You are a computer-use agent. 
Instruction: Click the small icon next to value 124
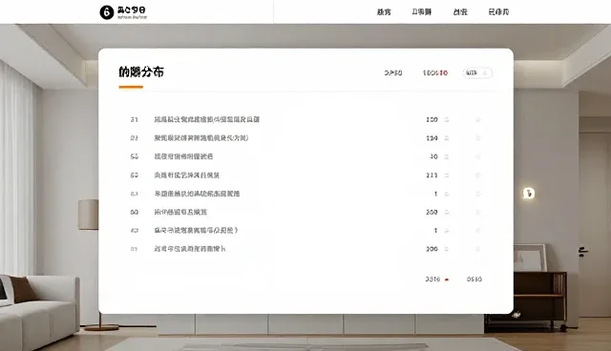447,138
